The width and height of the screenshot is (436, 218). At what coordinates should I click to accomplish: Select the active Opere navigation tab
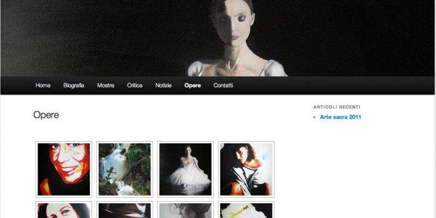[x=192, y=86]
